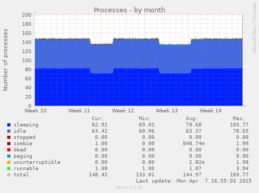Click the 'total' legend label
The height and width of the screenshot is (193, 259).
pyautogui.click(x=21, y=175)
